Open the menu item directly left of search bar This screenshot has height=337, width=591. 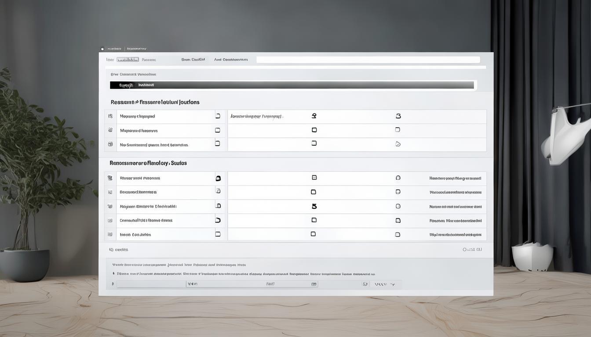tap(231, 60)
